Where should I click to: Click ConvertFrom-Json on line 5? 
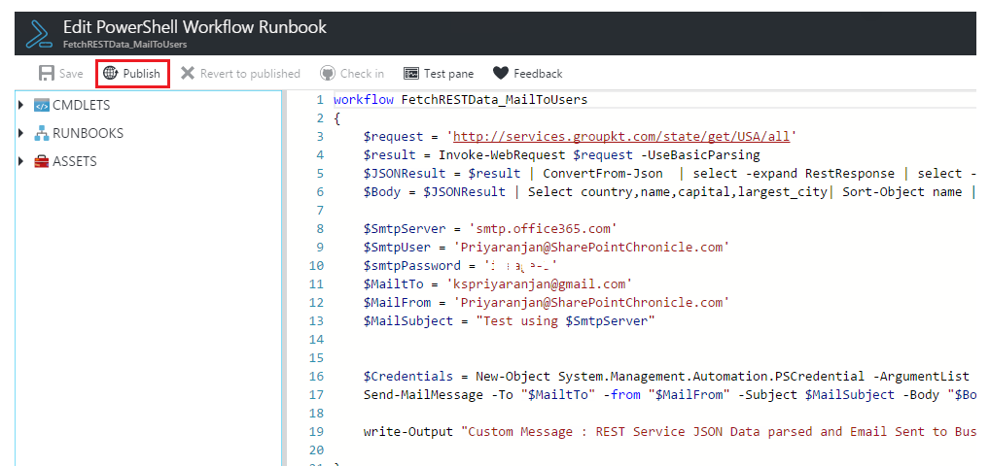pos(603,174)
